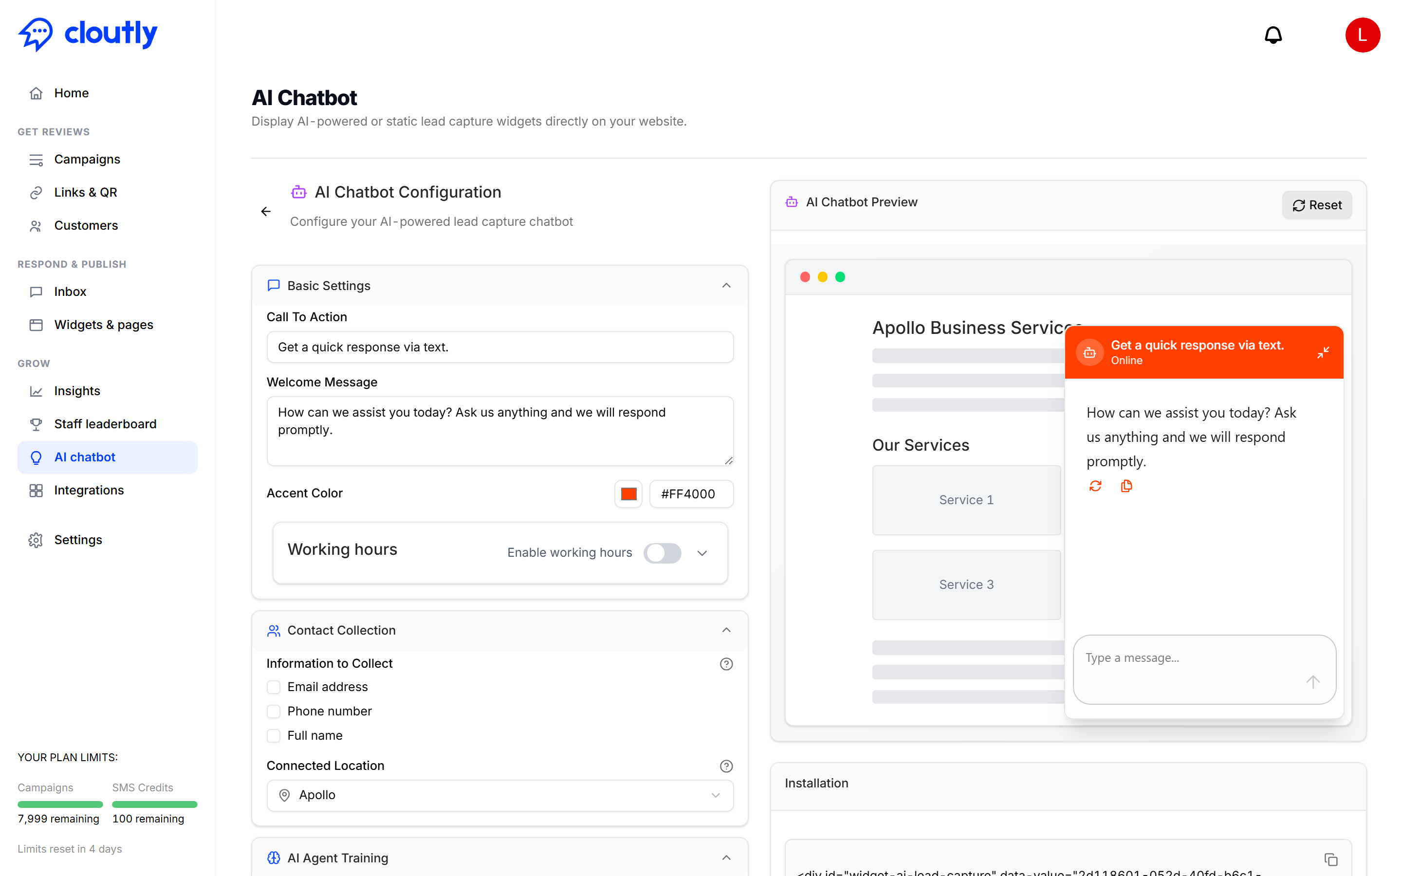Click the '7,999 remaining' text
Image resolution: width=1402 pixels, height=876 pixels.
tap(58, 819)
